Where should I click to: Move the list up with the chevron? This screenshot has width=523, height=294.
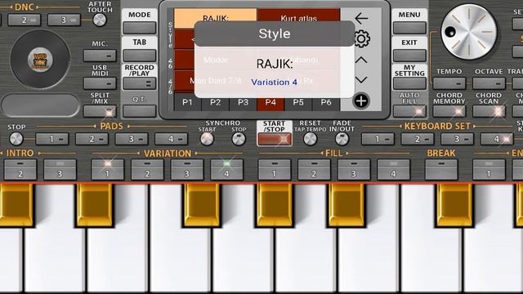point(361,60)
